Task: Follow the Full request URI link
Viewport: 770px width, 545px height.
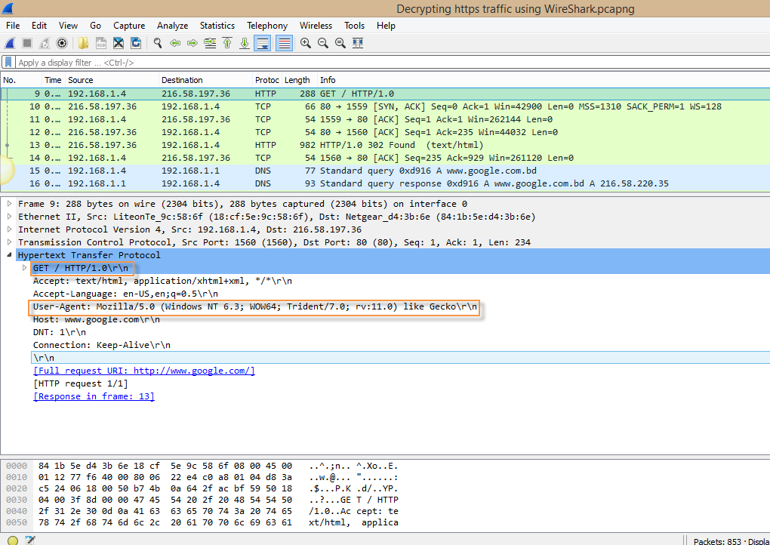Action: 143,371
